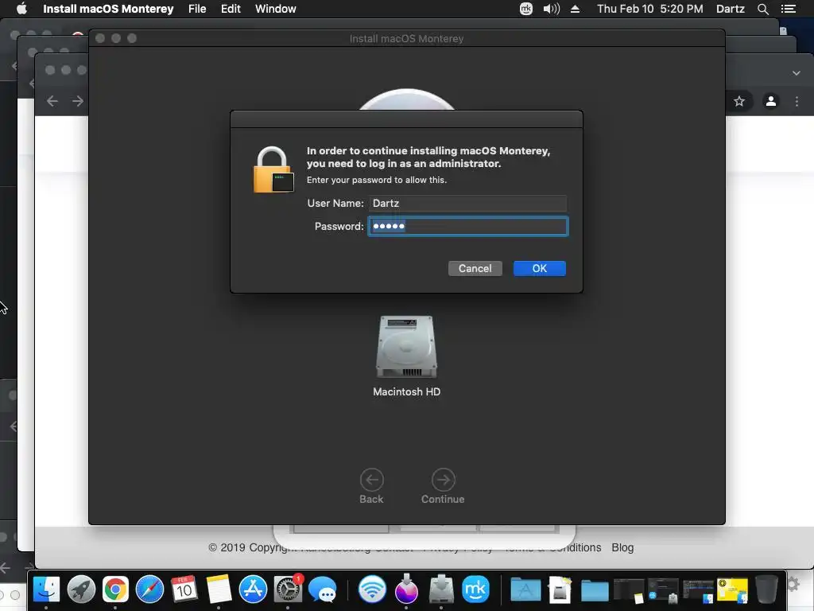
Task: Click the lock icon in the dialog
Action: pos(273,169)
